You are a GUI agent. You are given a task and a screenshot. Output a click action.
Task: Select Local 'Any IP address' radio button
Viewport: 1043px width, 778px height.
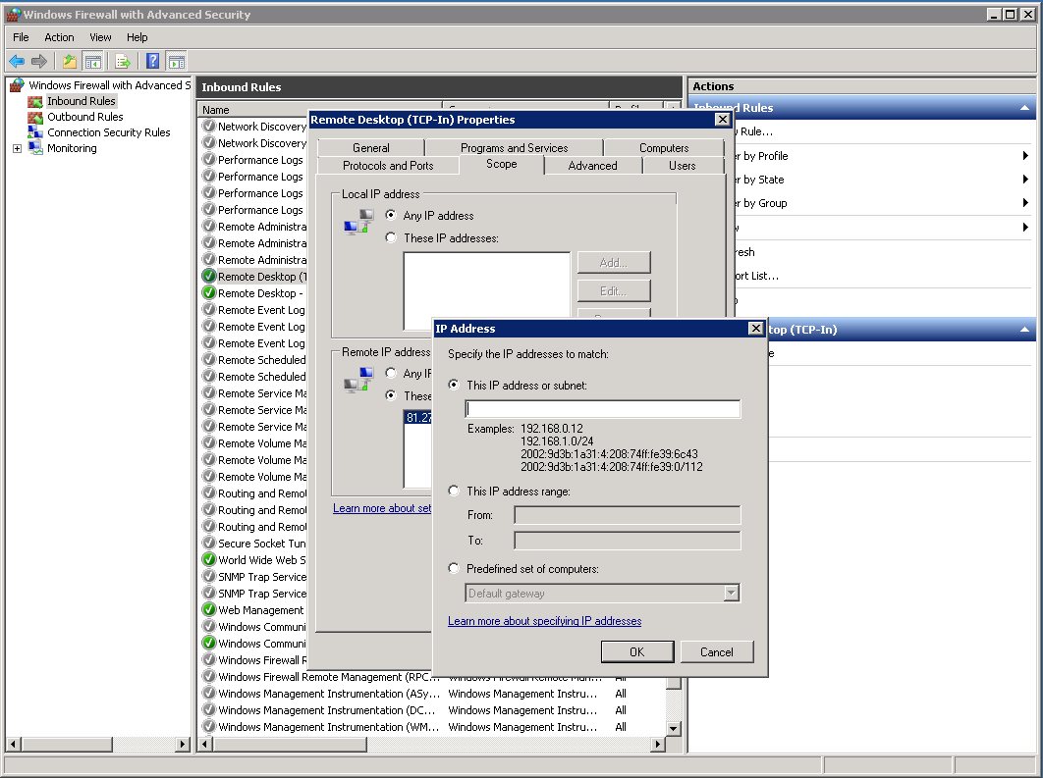[391, 215]
